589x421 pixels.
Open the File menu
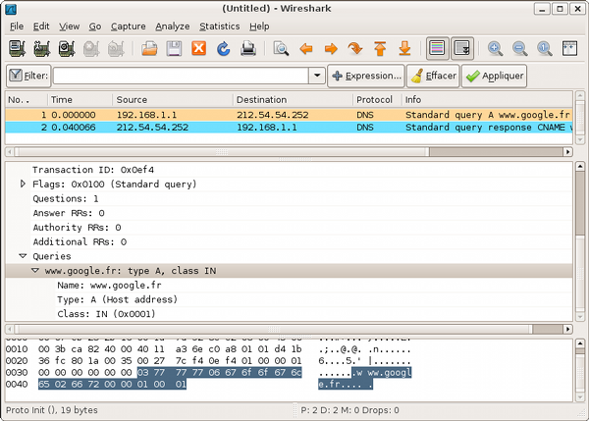pyautogui.click(x=17, y=26)
